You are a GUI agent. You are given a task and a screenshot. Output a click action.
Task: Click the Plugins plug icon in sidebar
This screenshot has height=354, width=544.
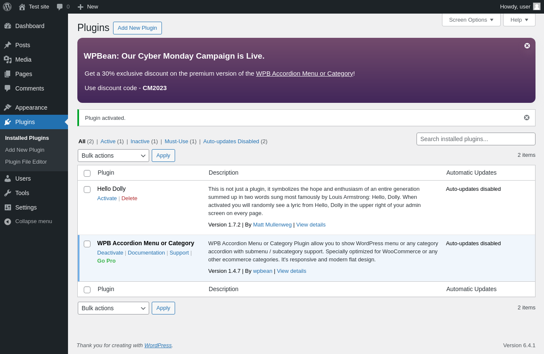[x=8, y=122]
